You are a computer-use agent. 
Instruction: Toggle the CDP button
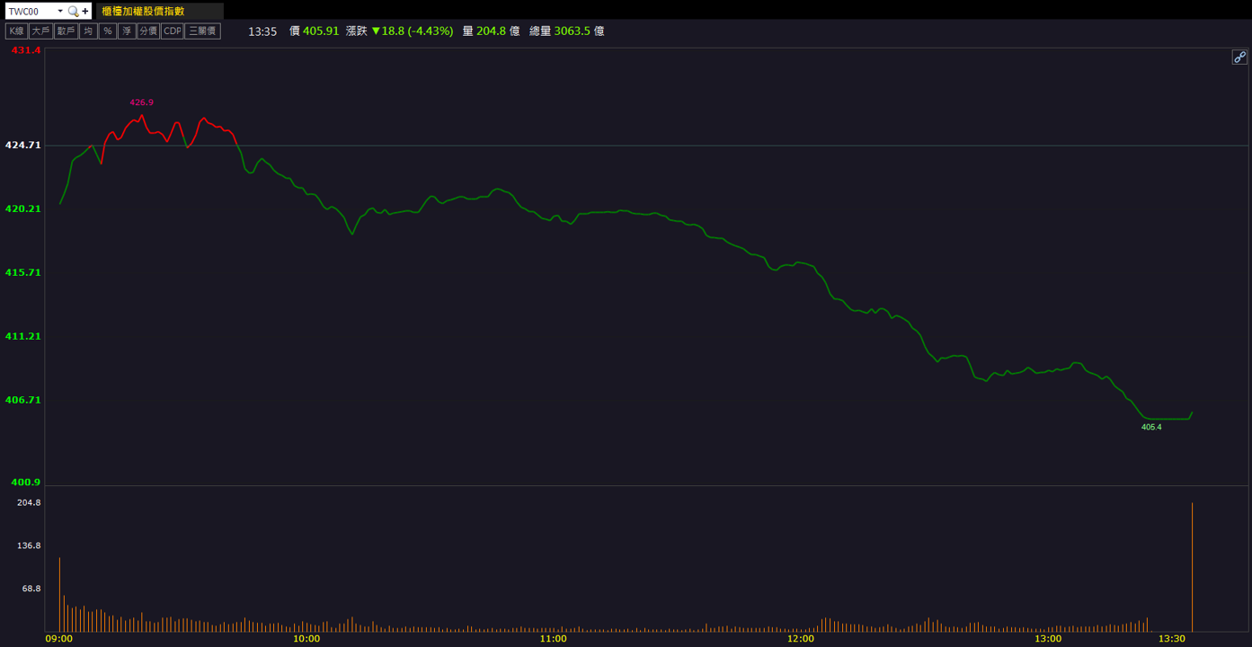pos(172,31)
